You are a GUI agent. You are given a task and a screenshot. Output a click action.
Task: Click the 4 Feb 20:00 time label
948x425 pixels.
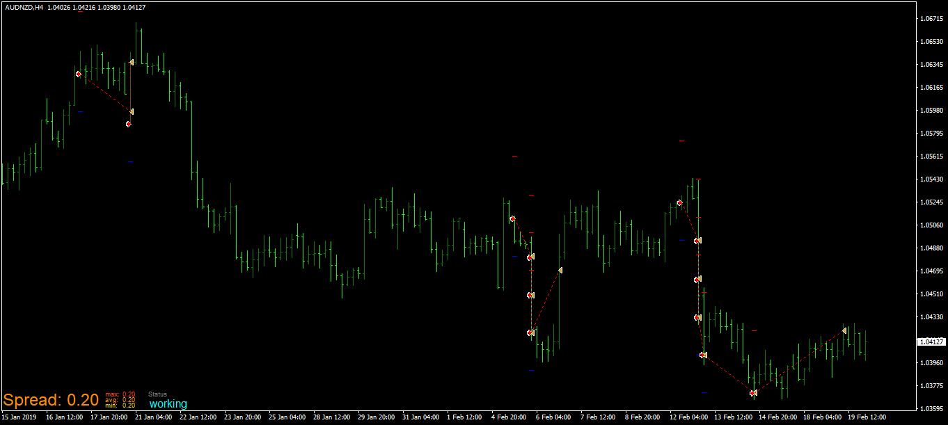coord(509,417)
